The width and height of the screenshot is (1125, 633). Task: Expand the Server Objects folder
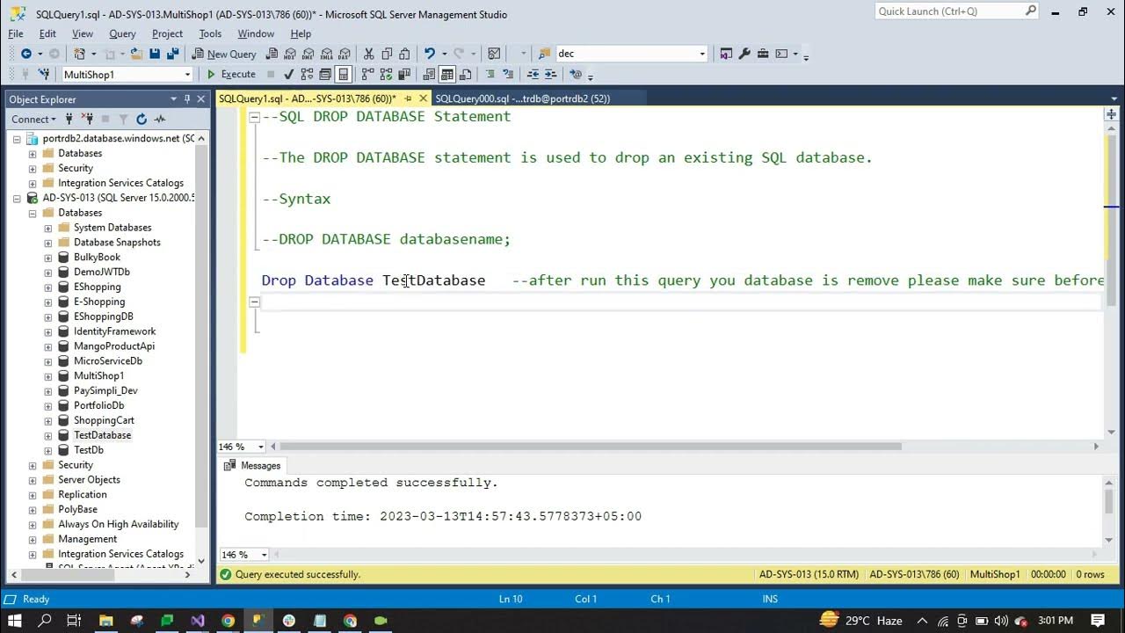pos(33,480)
